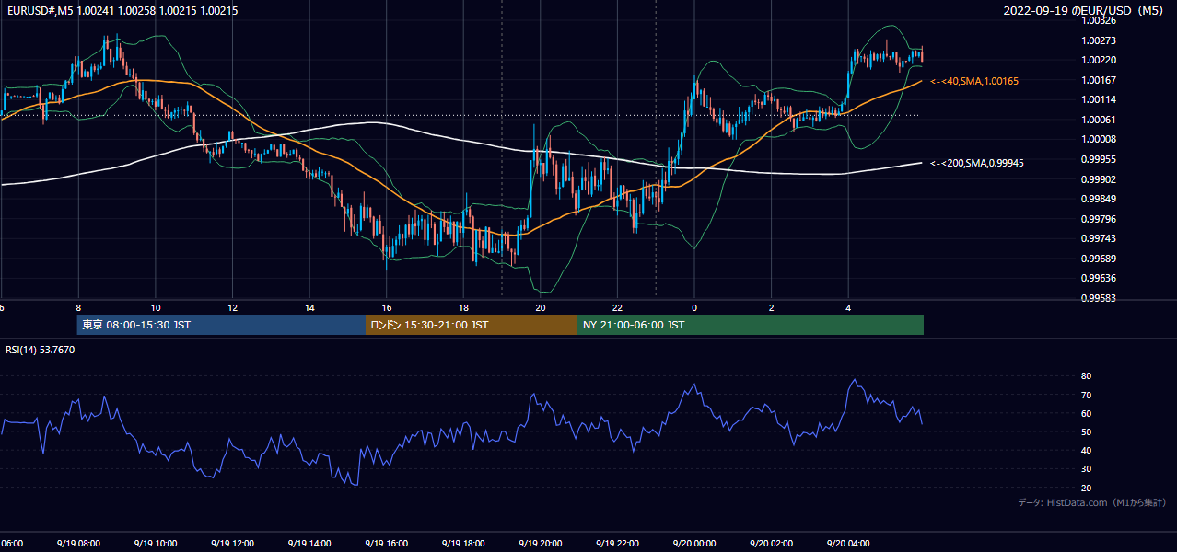Click hour tick 8 under the price chart
The image size is (1177, 552).
(78, 308)
